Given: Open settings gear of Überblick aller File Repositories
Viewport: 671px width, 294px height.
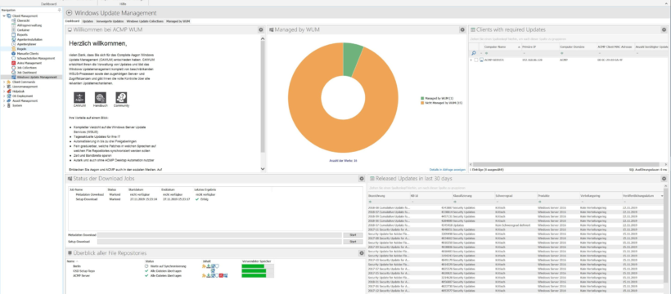Looking at the screenshot, I should coord(362,253).
